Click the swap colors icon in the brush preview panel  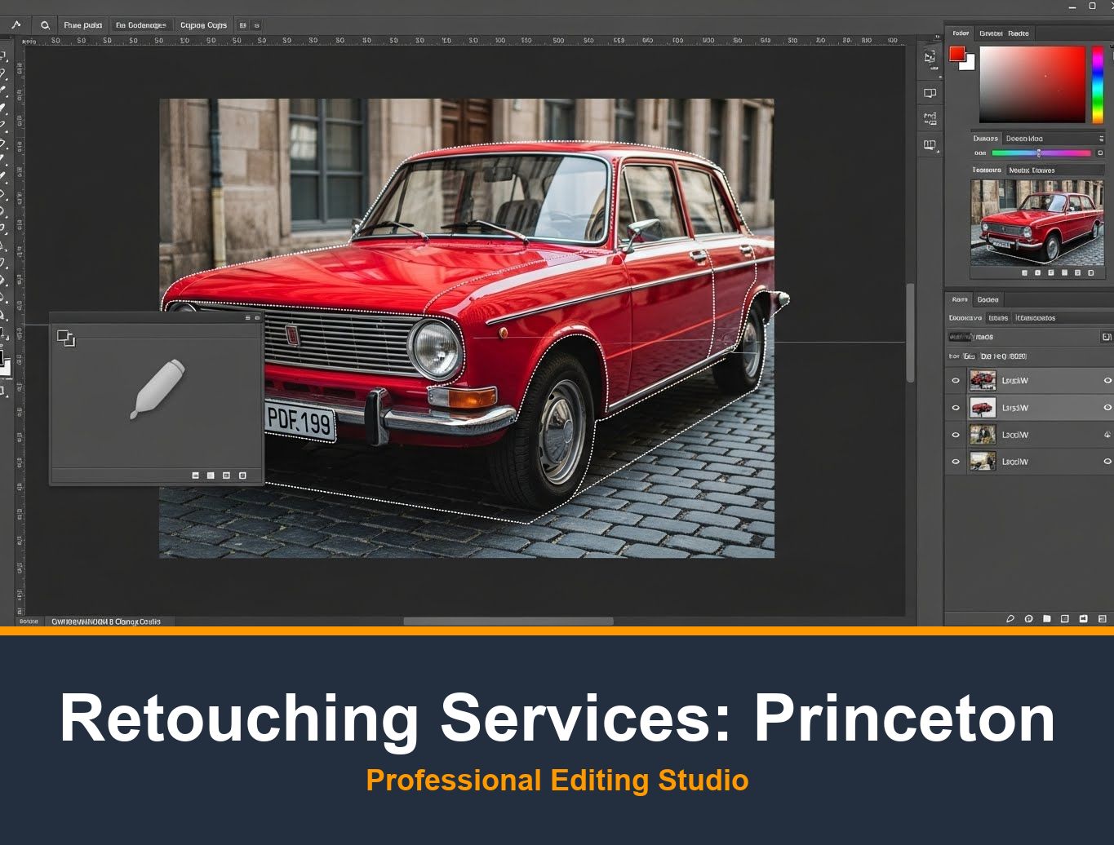click(67, 338)
